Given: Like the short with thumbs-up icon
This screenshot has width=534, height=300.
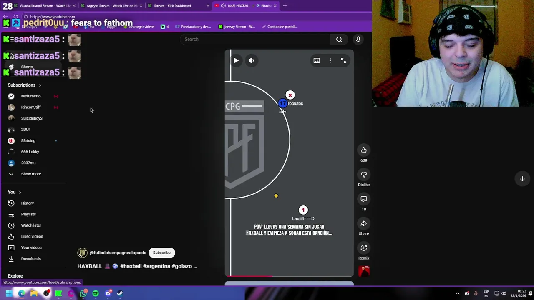Looking at the screenshot, I should coord(364,150).
